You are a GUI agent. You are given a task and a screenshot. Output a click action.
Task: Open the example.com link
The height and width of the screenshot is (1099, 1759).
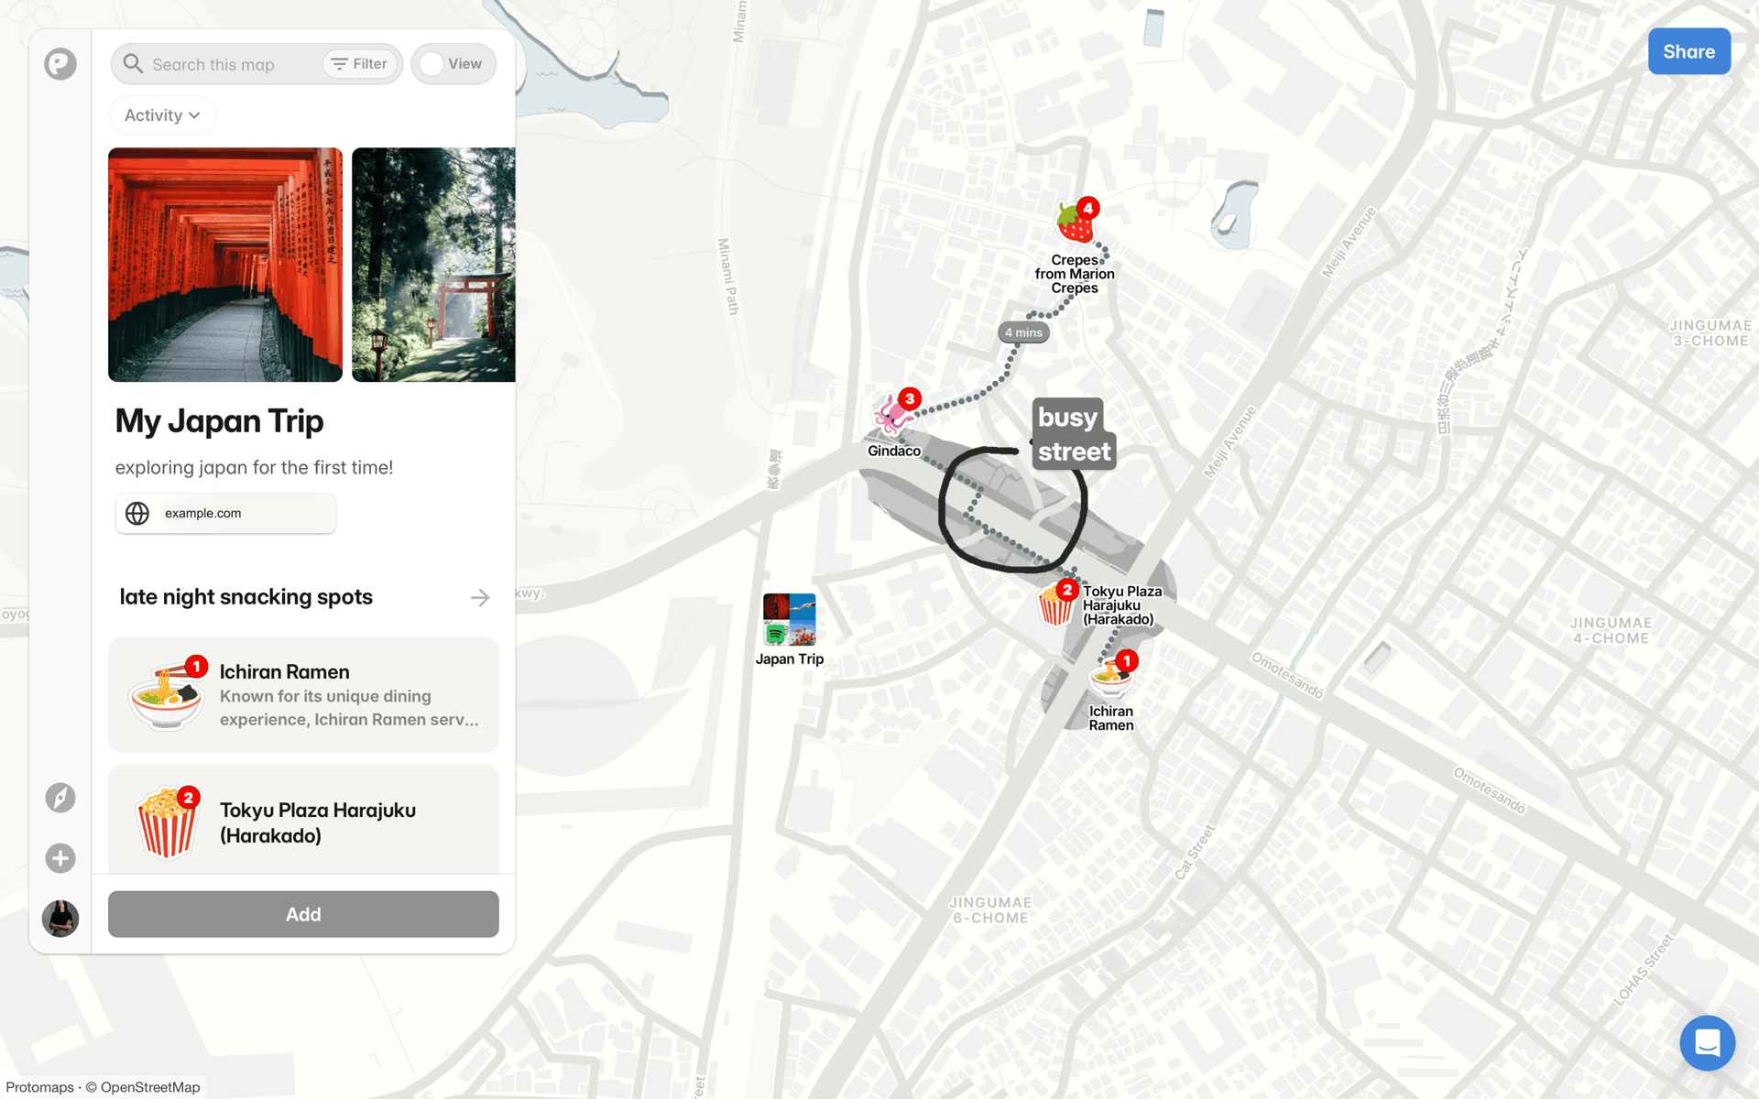(x=225, y=513)
